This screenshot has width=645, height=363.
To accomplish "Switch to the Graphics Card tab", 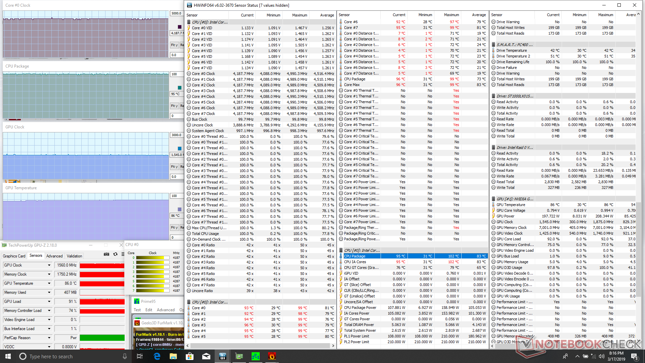I will (14, 256).
